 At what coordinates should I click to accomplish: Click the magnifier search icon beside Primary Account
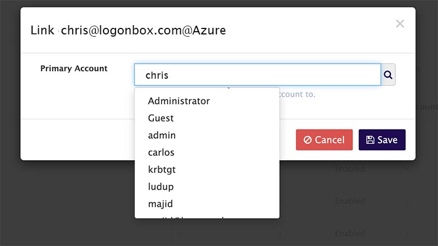point(388,75)
